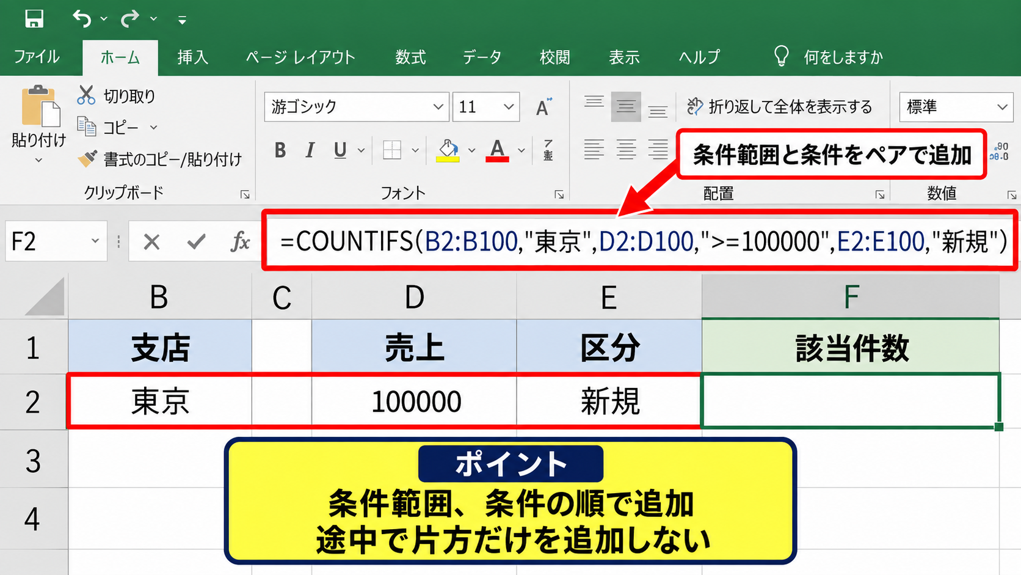Click the 貼り付け paste icon
Image resolution: width=1021 pixels, height=575 pixels.
pos(40,106)
